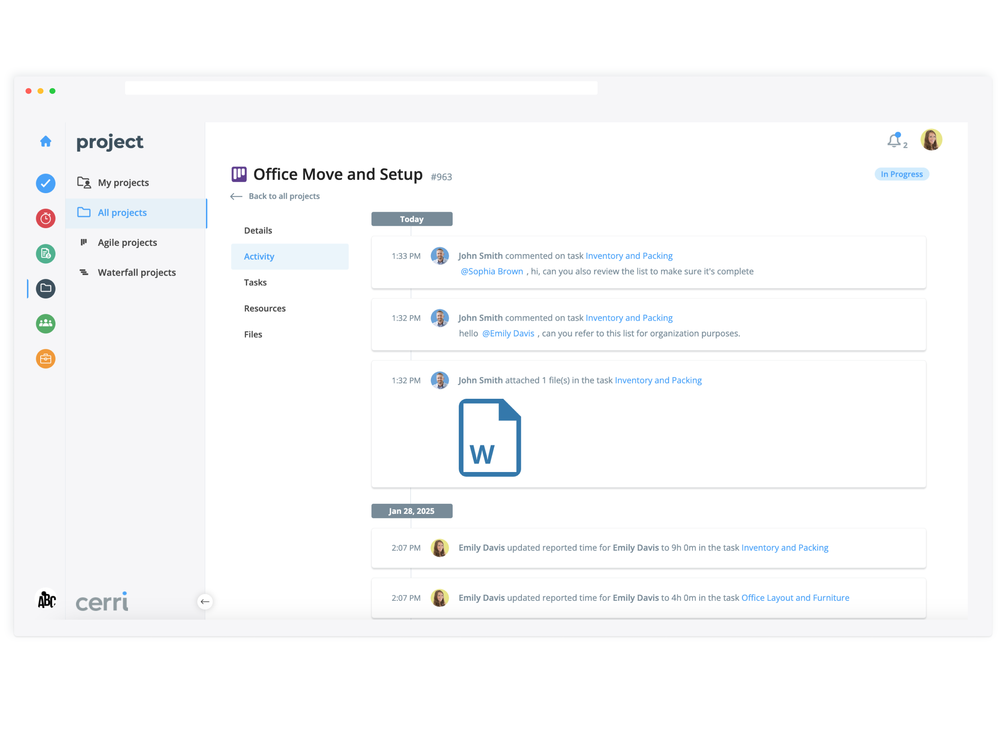Viewport: 1006px width, 738px height.
Task: Open the blue checkmark tasks module
Action: (x=45, y=183)
